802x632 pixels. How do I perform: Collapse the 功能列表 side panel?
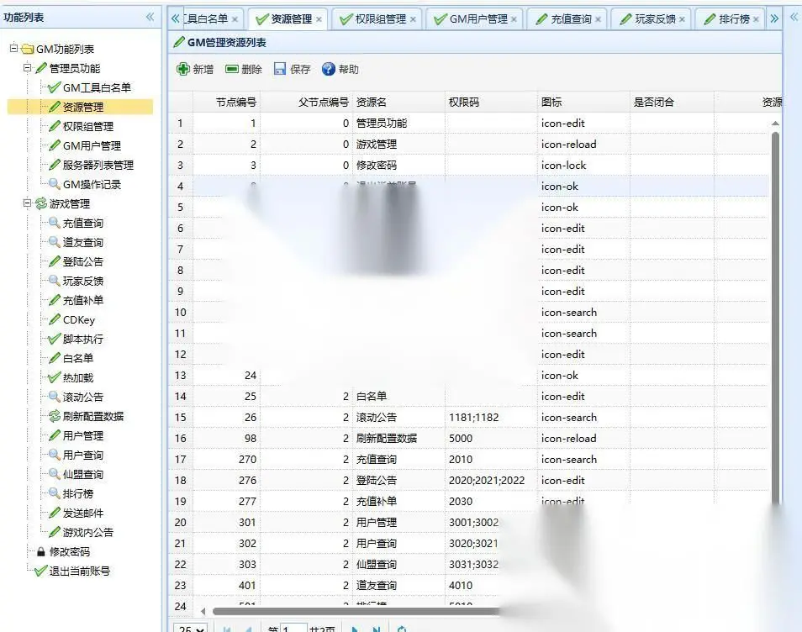coord(150,17)
